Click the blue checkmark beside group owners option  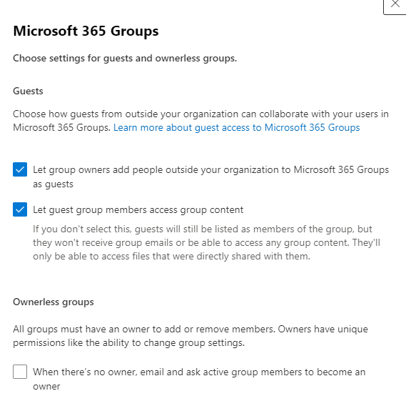(20, 169)
